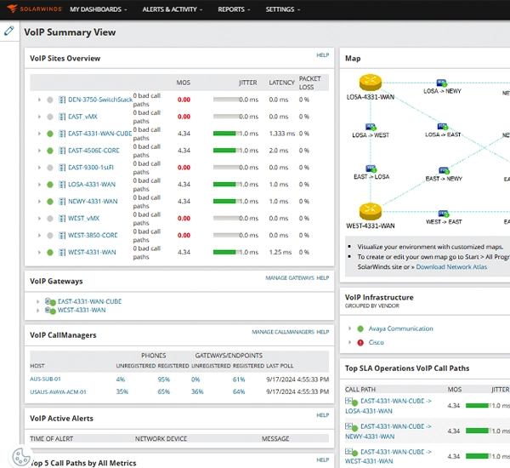Click device icon beside WEST-3850-CORE

tap(62, 235)
